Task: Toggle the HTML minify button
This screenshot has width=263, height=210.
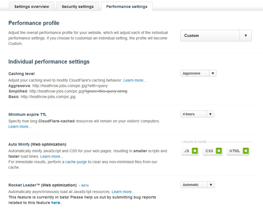Action: pyautogui.click(x=238, y=151)
